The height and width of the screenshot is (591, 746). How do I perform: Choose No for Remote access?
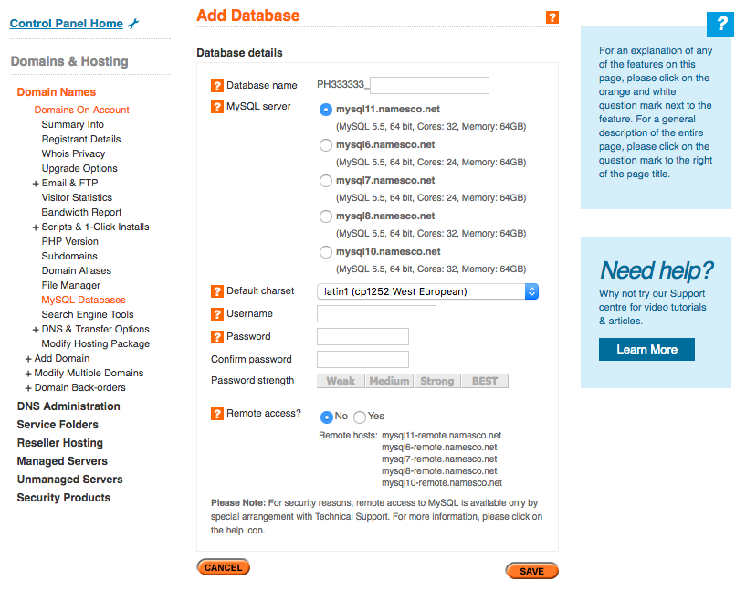click(326, 417)
